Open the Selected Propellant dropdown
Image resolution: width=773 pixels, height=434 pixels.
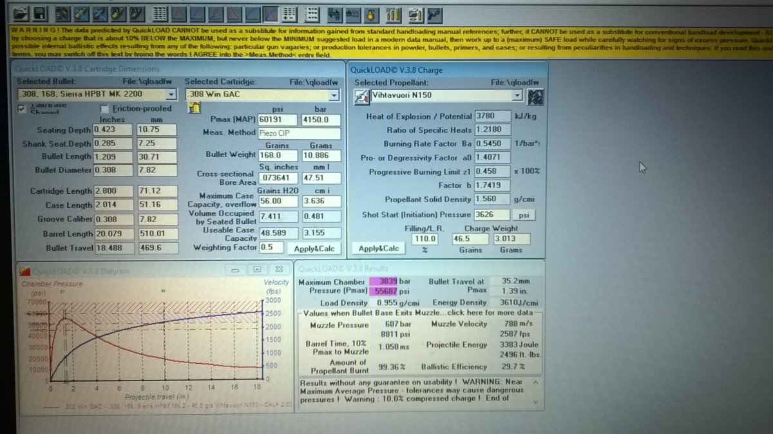coord(517,95)
